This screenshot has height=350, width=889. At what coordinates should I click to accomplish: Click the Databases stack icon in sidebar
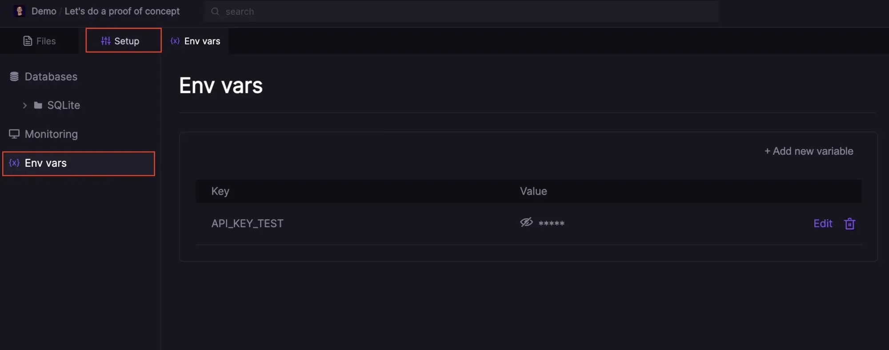[x=14, y=76]
